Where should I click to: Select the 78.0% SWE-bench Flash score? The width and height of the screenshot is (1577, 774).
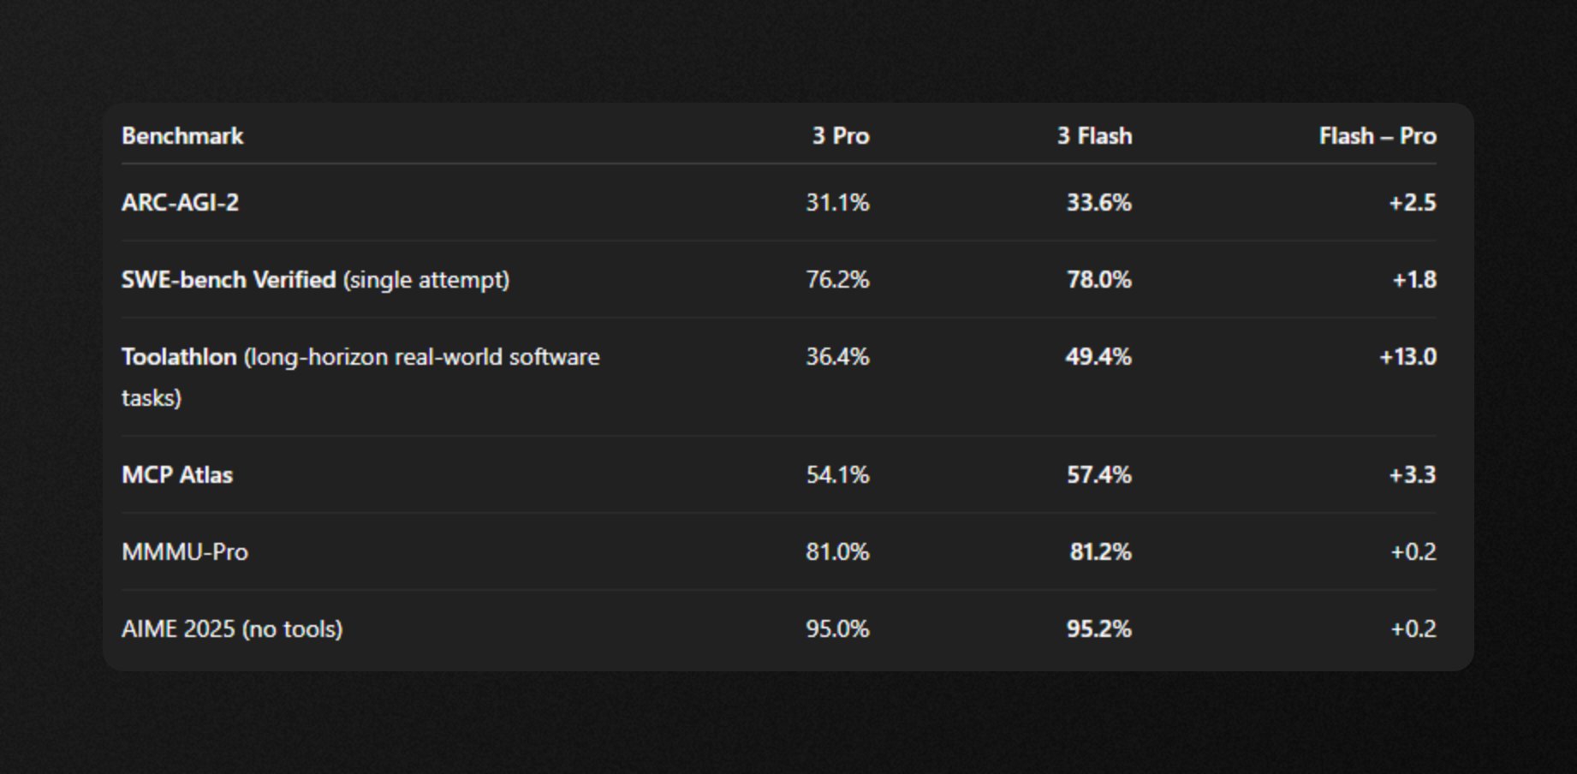(x=1098, y=280)
